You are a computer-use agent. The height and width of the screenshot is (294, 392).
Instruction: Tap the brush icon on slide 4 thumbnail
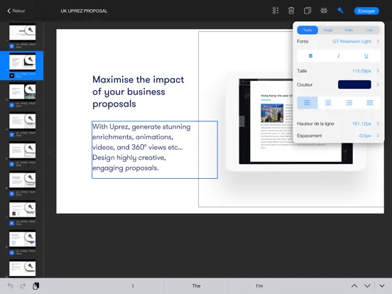pos(31,119)
